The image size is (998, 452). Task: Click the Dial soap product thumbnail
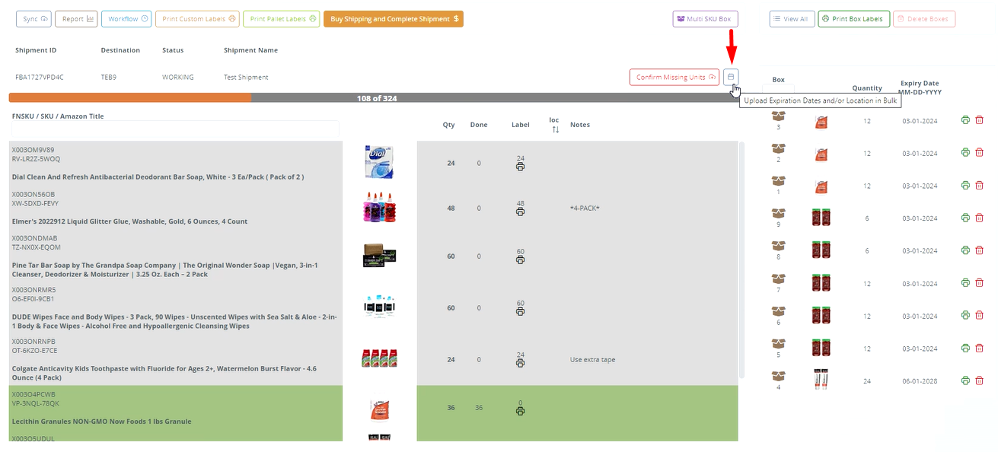tap(379, 162)
